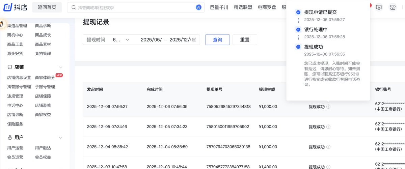
Task: Open 商机中心 in sidebar
Action: (15, 35)
